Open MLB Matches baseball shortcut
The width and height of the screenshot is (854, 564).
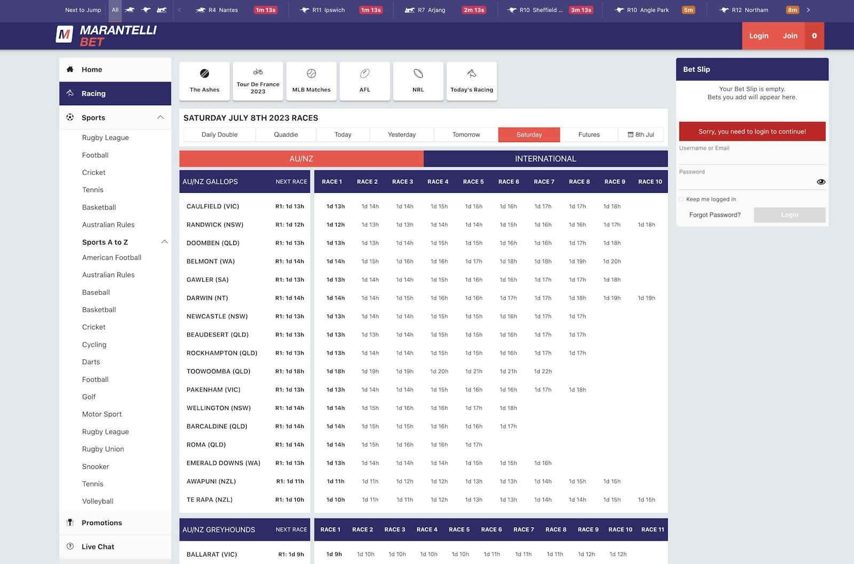pyautogui.click(x=311, y=81)
